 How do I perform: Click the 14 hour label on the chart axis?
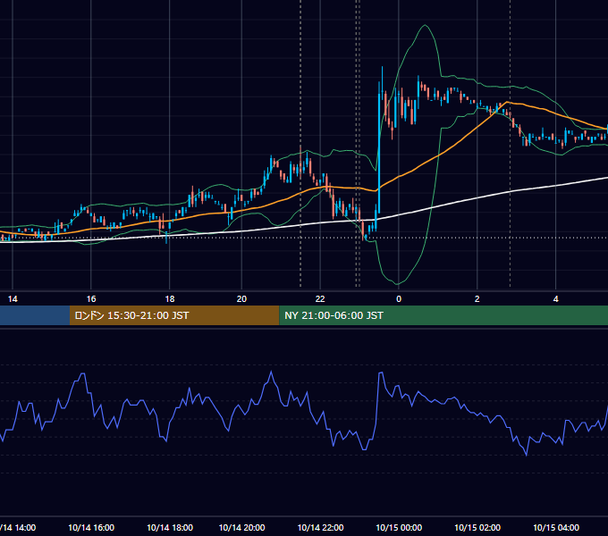pyautogui.click(x=13, y=299)
